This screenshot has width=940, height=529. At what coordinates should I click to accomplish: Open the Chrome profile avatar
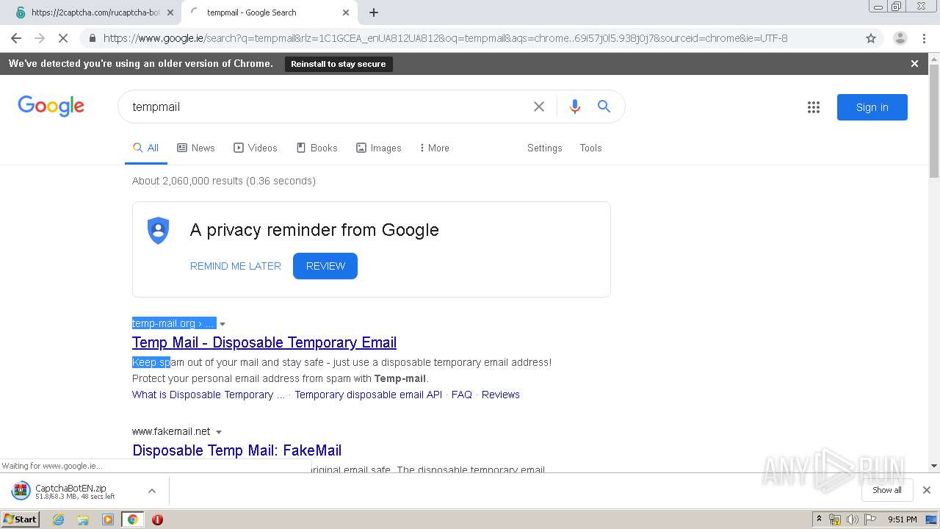tap(900, 38)
